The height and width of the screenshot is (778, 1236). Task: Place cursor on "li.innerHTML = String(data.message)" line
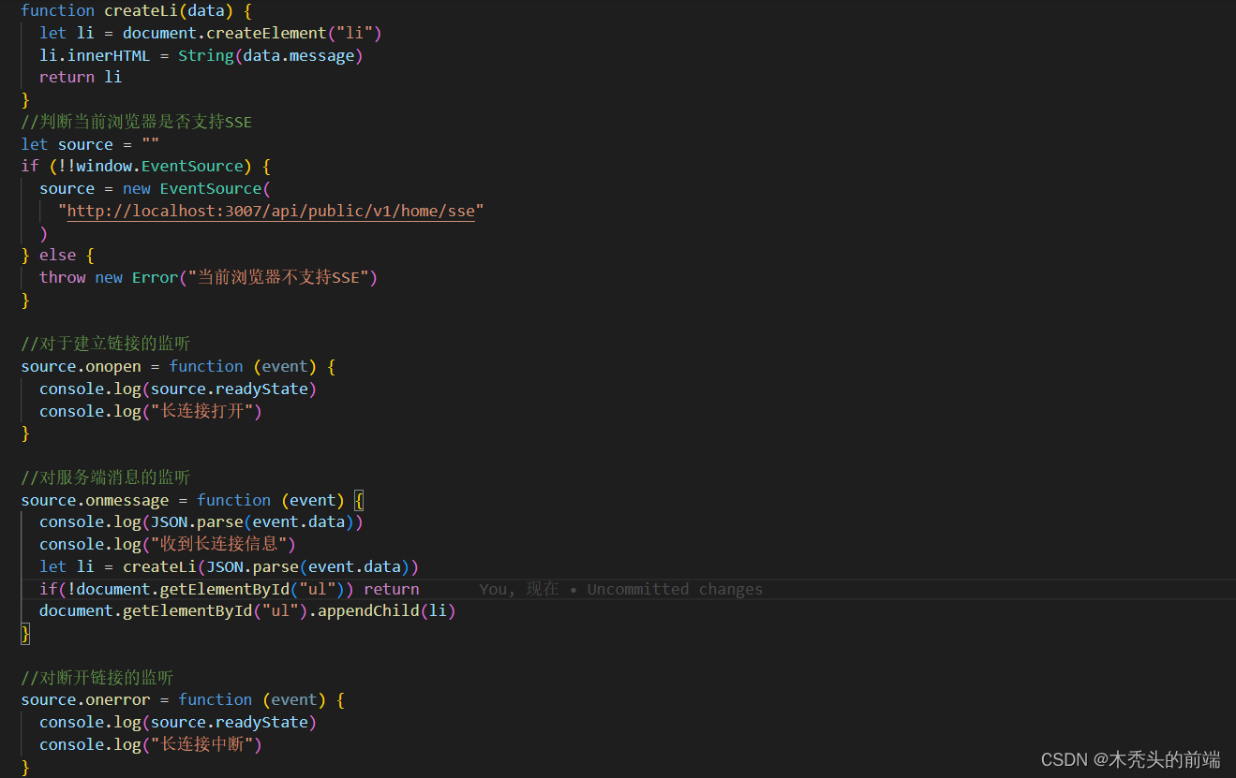point(201,55)
